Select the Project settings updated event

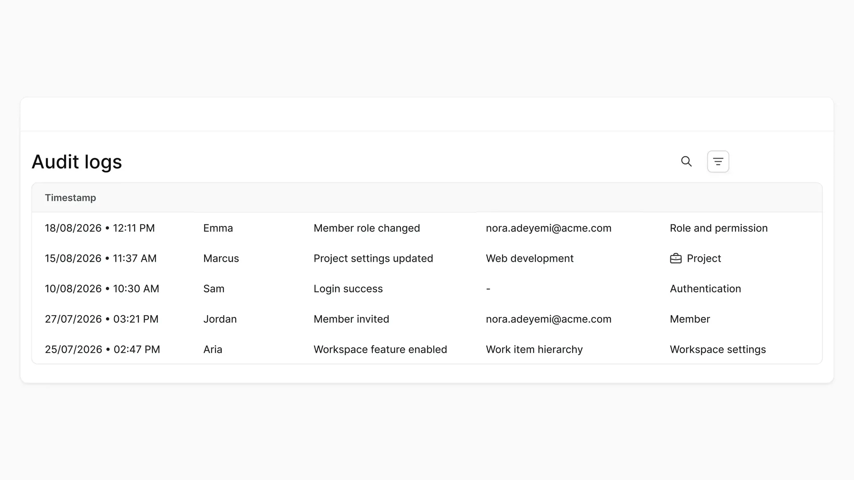pos(373,258)
